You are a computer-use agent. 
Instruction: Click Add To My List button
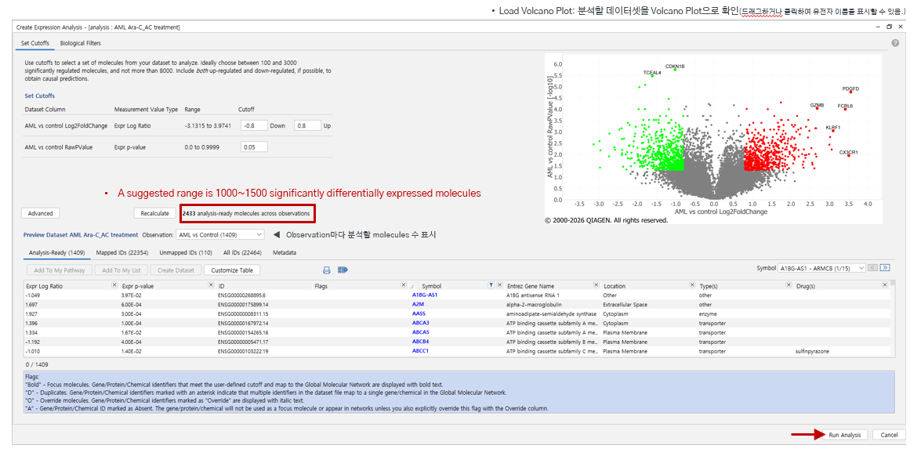[x=121, y=270]
